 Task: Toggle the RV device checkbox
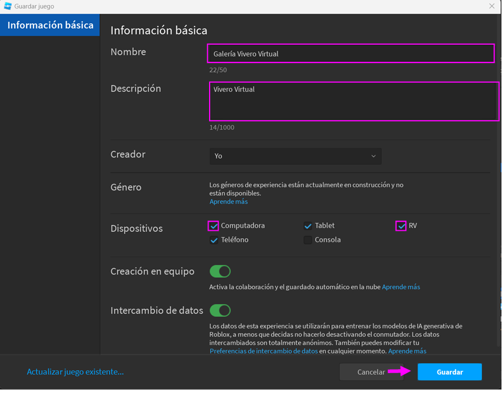tap(401, 226)
